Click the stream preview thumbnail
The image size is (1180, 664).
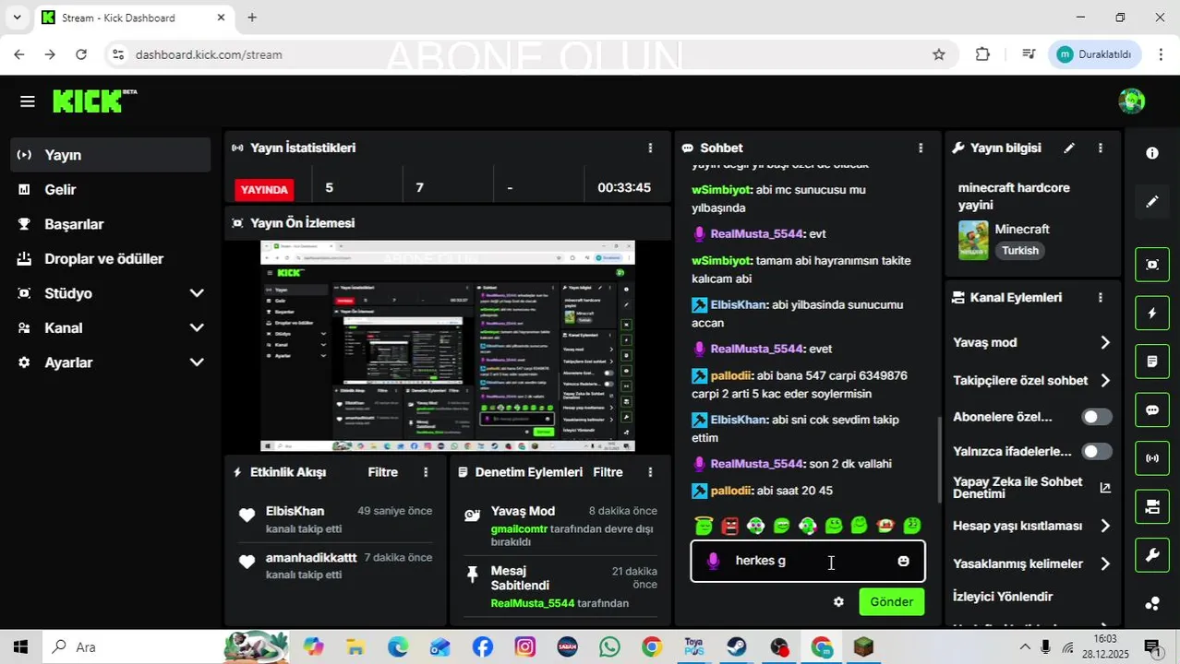tap(448, 346)
